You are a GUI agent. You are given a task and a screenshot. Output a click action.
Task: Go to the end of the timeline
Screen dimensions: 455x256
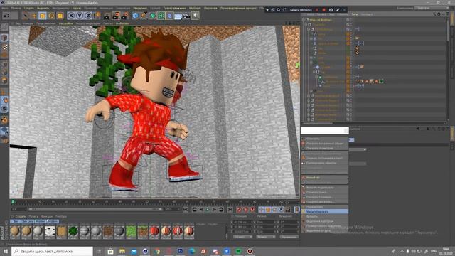[230, 209]
